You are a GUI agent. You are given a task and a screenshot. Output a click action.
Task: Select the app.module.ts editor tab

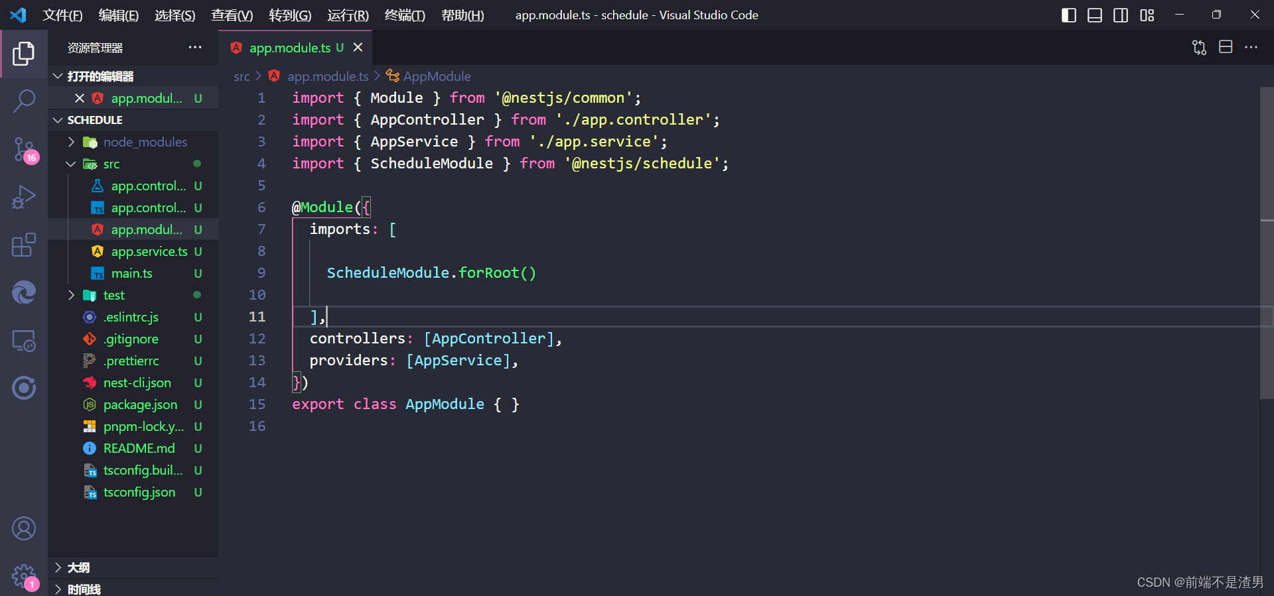pyautogui.click(x=297, y=47)
